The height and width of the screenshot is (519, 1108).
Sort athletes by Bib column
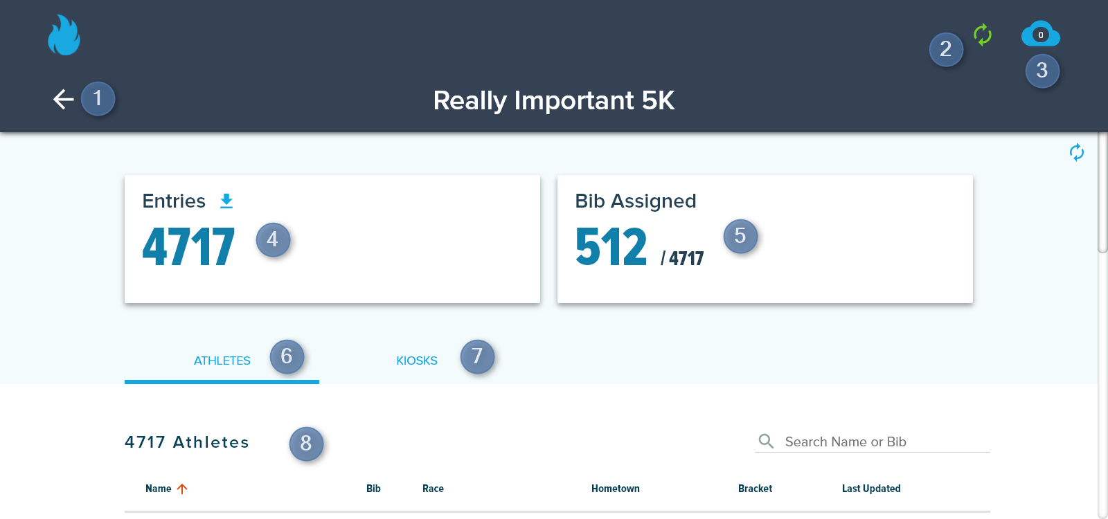click(x=373, y=489)
